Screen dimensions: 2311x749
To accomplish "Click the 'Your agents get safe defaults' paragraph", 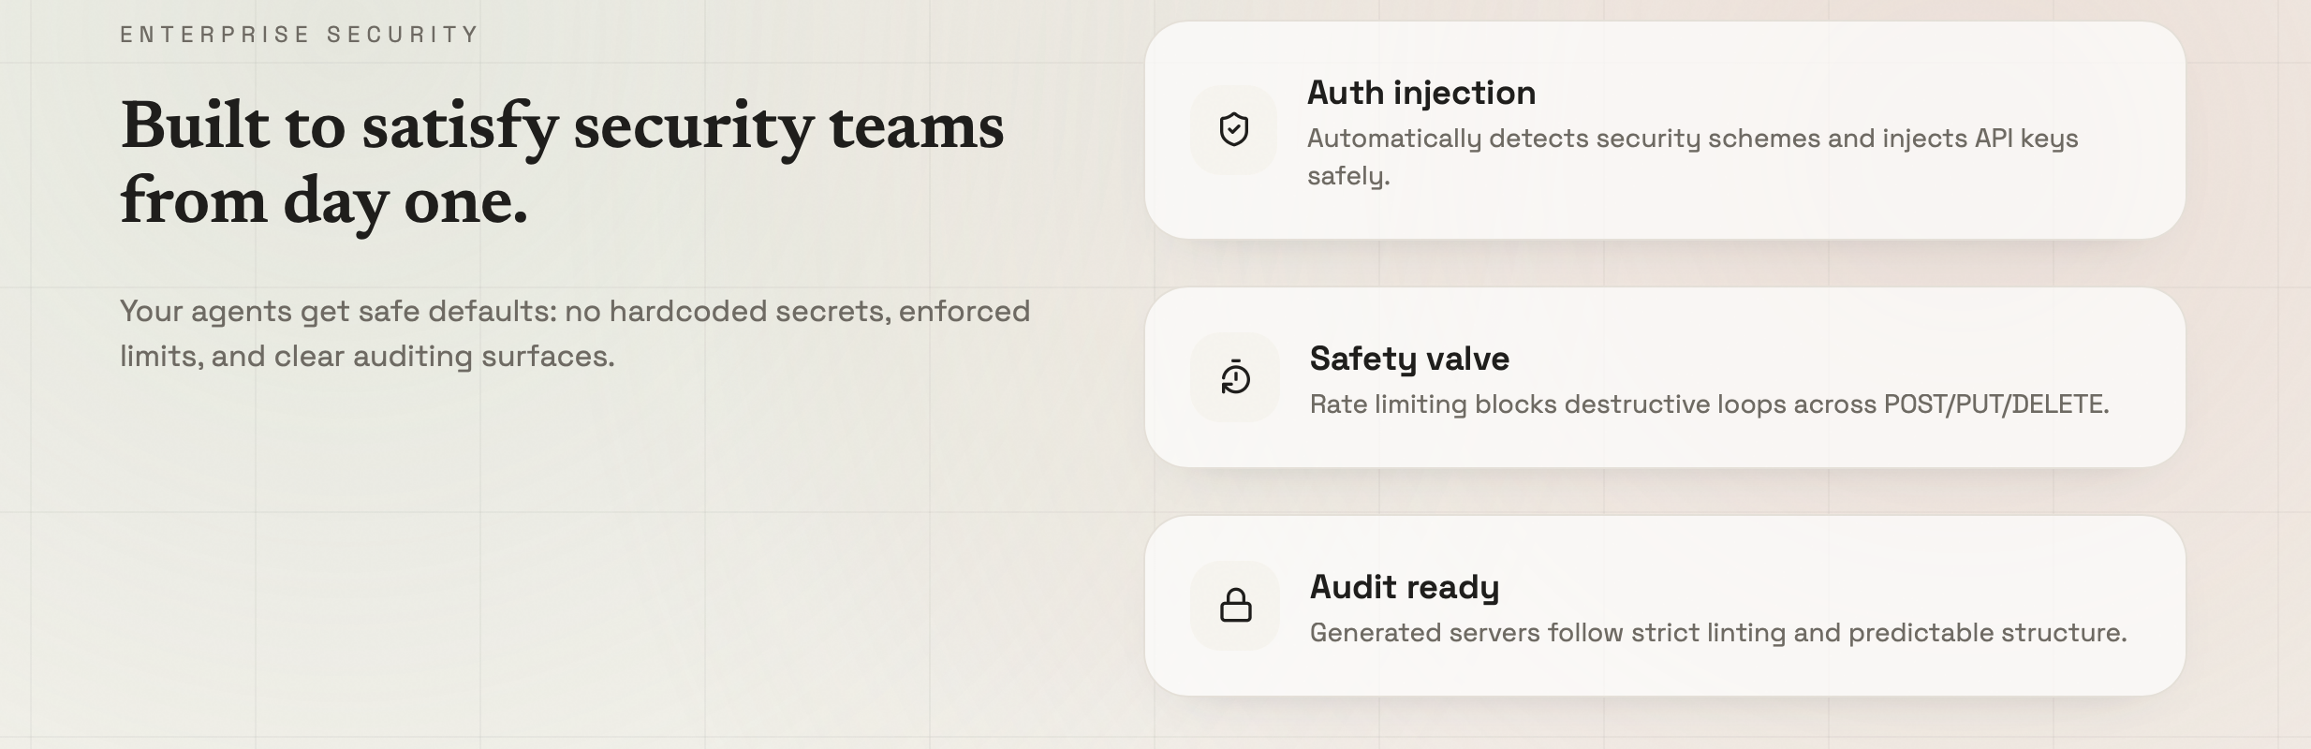I will pyautogui.click(x=575, y=333).
